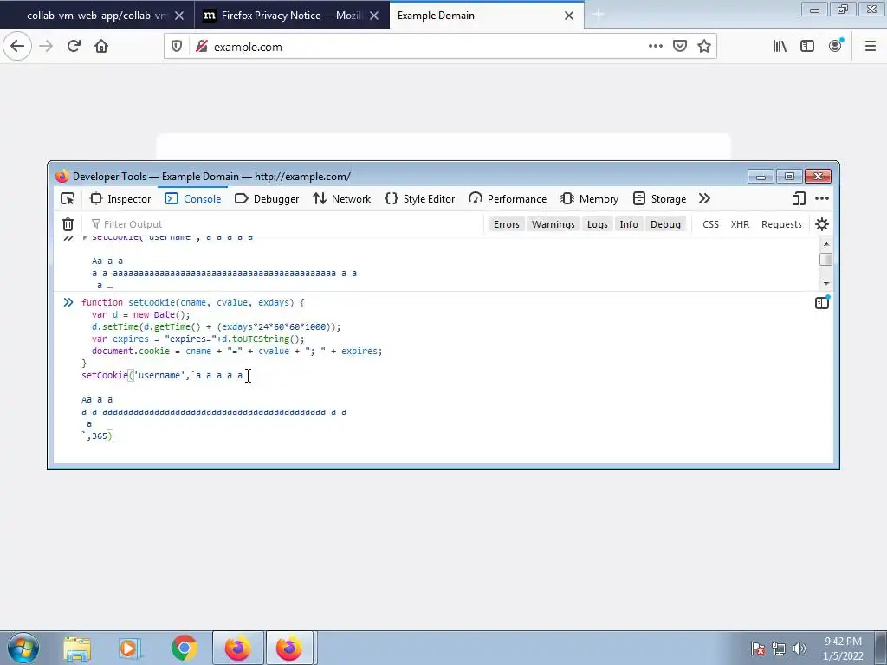Launch Windows Media Player from taskbar
This screenshot has height=665, width=887.
[129, 648]
